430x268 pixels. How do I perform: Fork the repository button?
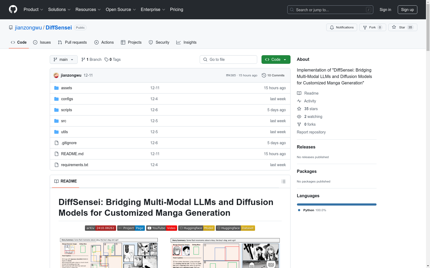[x=372, y=27]
